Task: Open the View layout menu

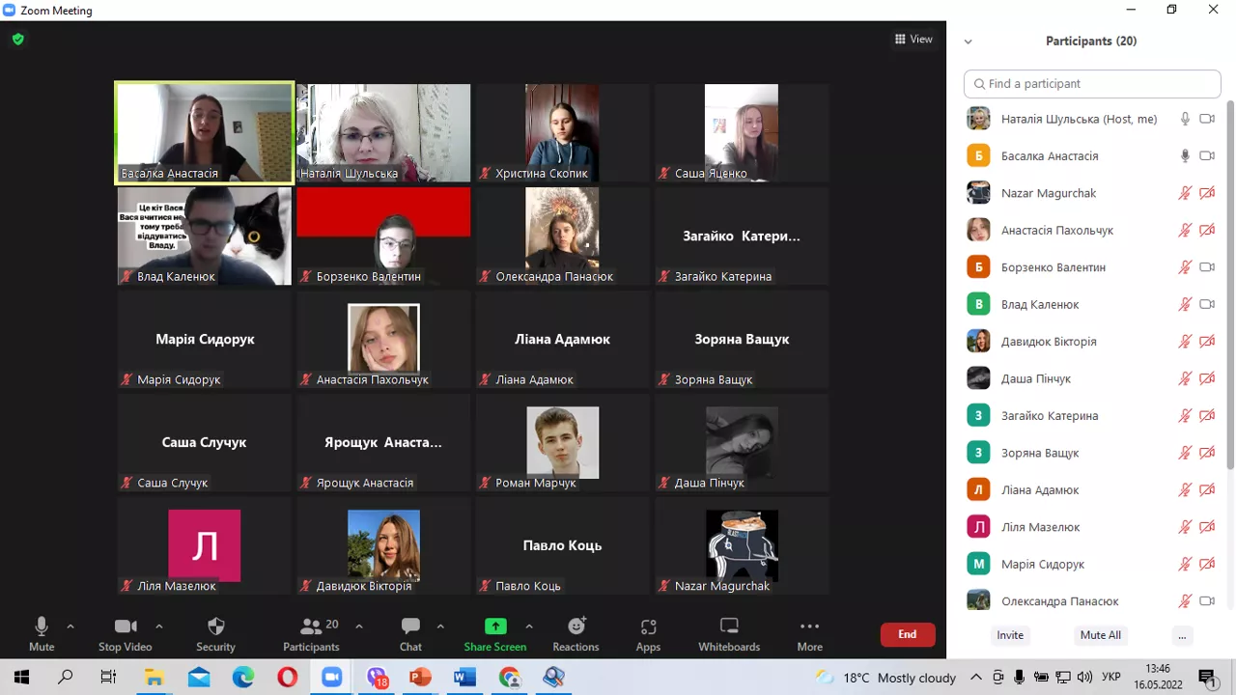Action: point(913,40)
